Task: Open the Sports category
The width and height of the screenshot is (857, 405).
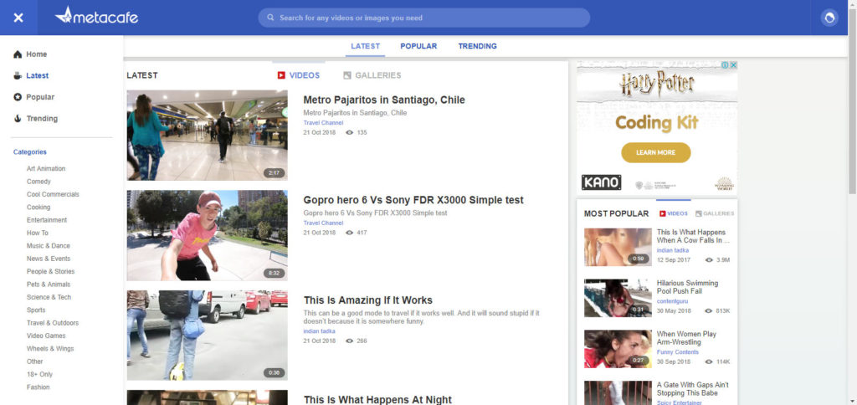Action: click(x=36, y=310)
